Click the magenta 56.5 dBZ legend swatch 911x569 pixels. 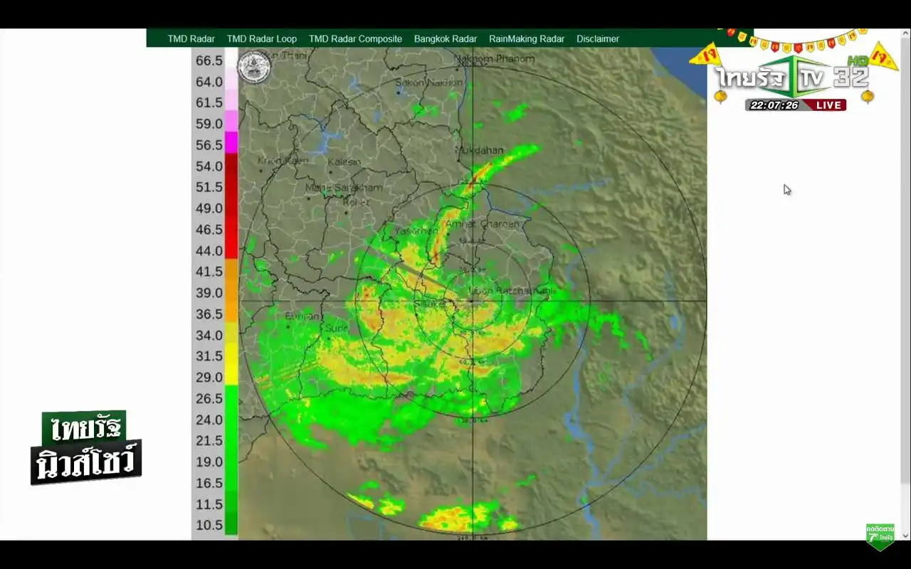pos(231,143)
